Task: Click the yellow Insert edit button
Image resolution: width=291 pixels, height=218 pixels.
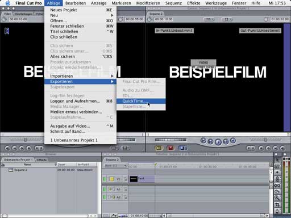Action: click(159, 148)
